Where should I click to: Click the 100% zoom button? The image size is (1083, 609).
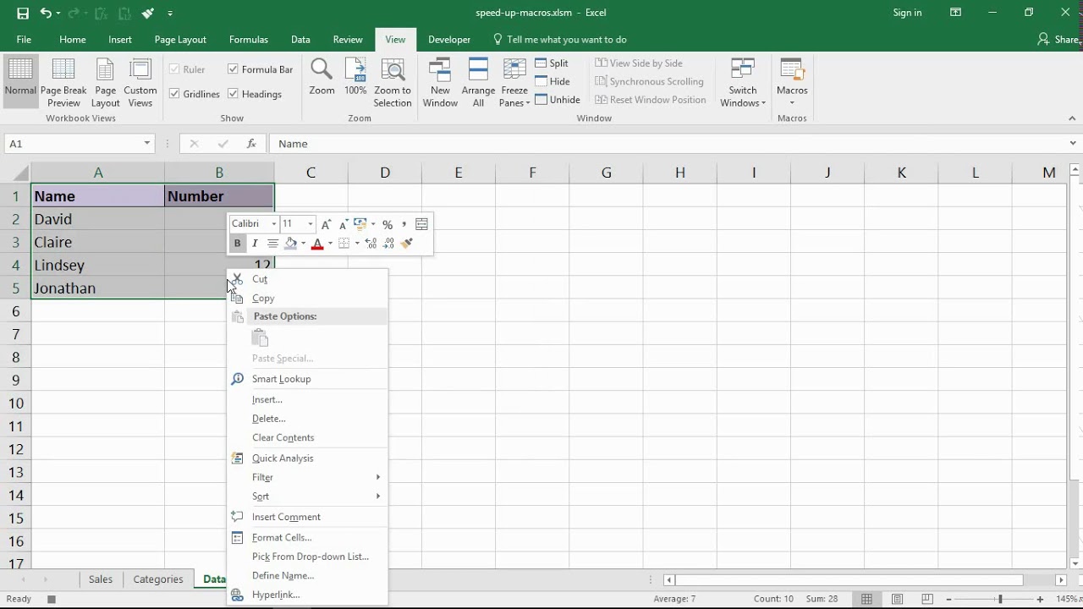355,81
